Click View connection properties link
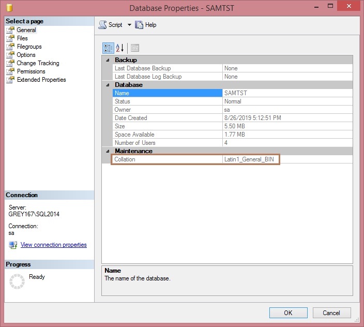The width and height of the screenshot is (364, 327). (53, 245)
